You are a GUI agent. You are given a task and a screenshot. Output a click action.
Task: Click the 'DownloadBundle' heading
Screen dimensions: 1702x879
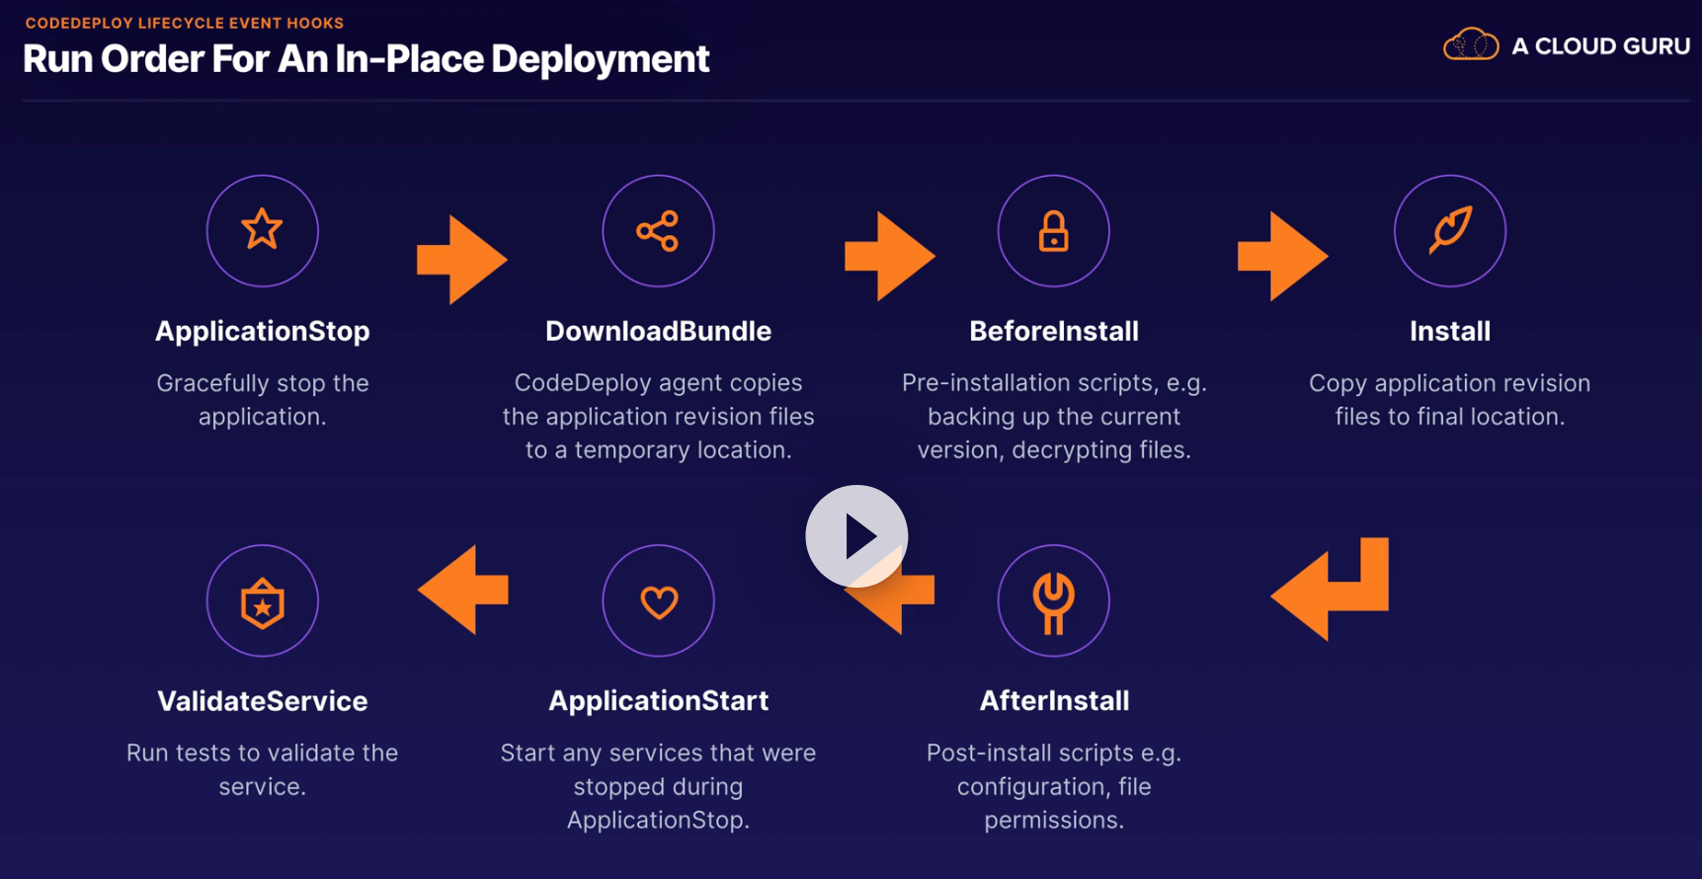659,331
